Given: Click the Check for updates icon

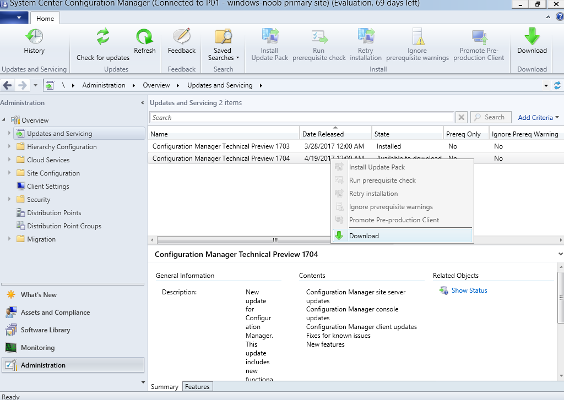Looking at the screenshot, I should 103,45.
